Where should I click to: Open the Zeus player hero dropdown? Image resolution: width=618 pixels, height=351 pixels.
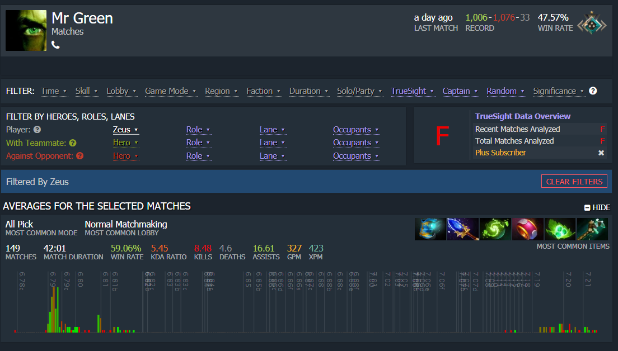pos(125,130)
